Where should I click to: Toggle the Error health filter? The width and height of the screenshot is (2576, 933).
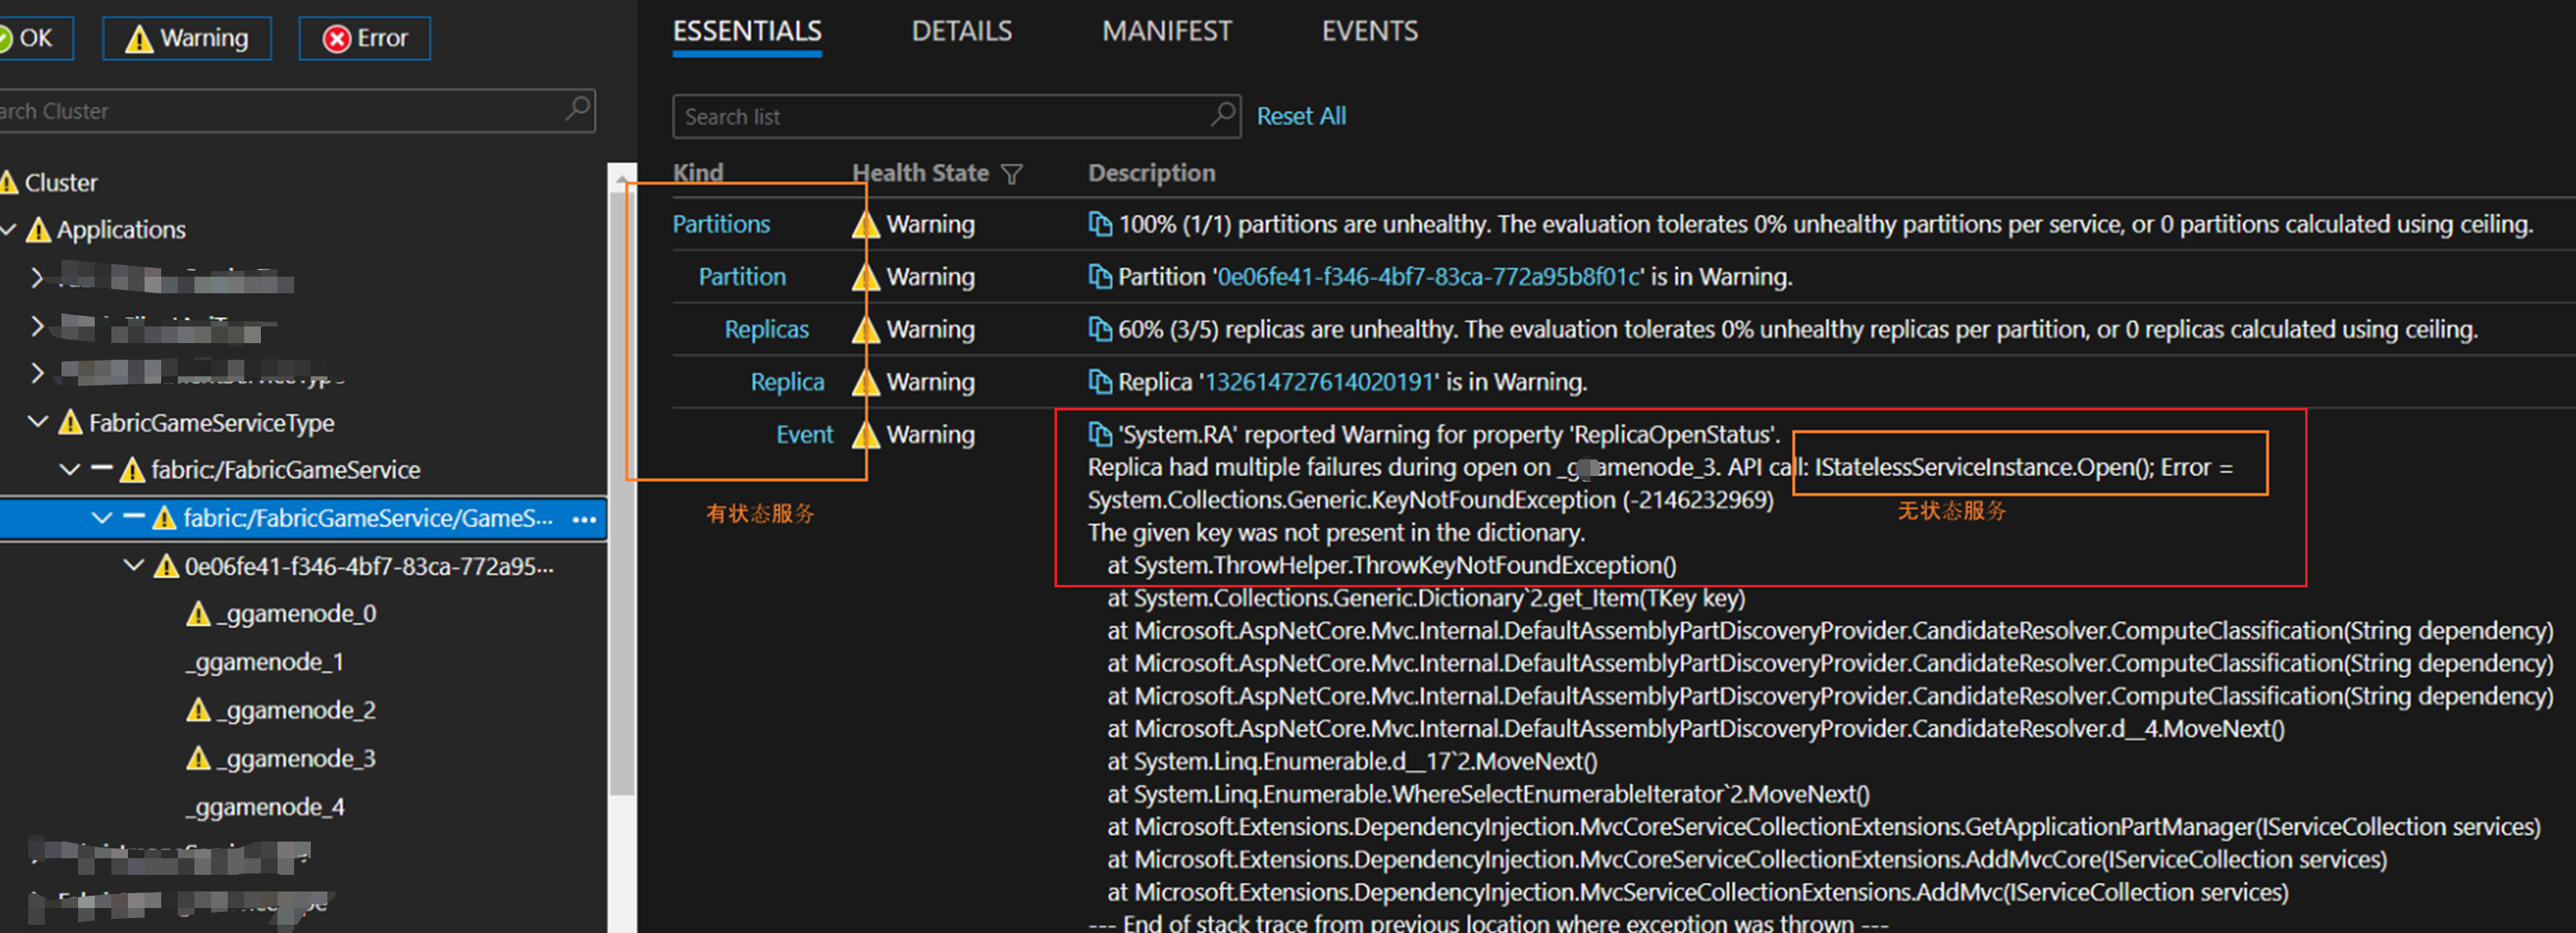coord(365,38)
